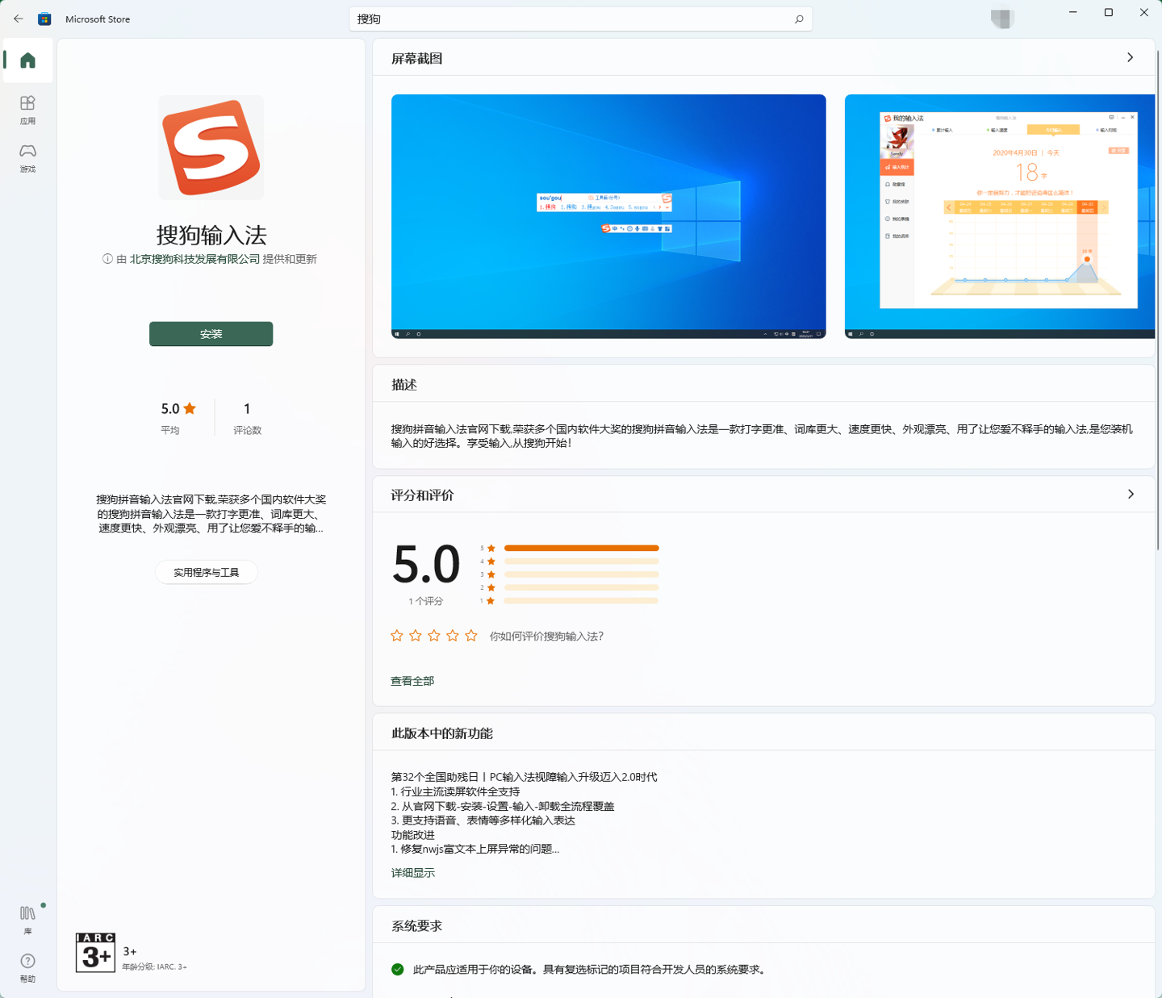
Task: Click the 1-star rating bar
Action: coord(581,601)
